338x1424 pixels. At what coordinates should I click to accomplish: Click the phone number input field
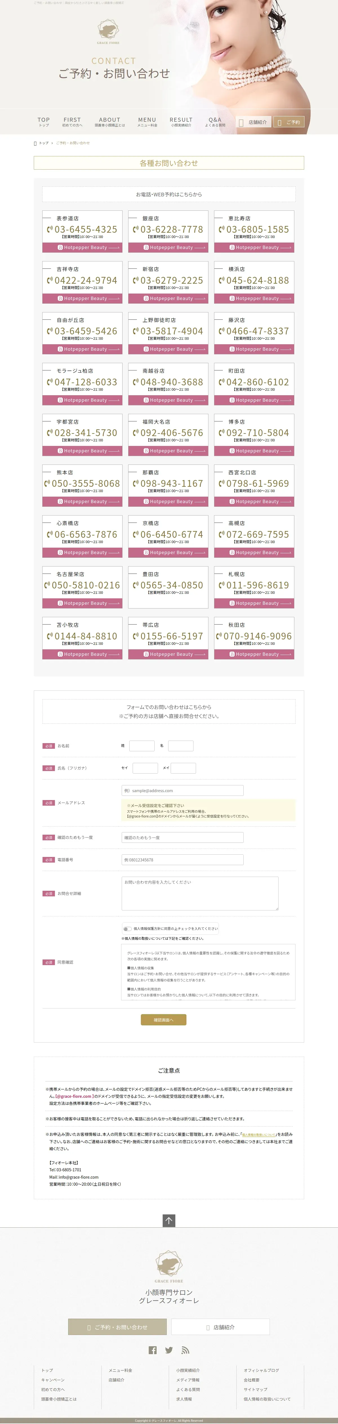point(182,859)
